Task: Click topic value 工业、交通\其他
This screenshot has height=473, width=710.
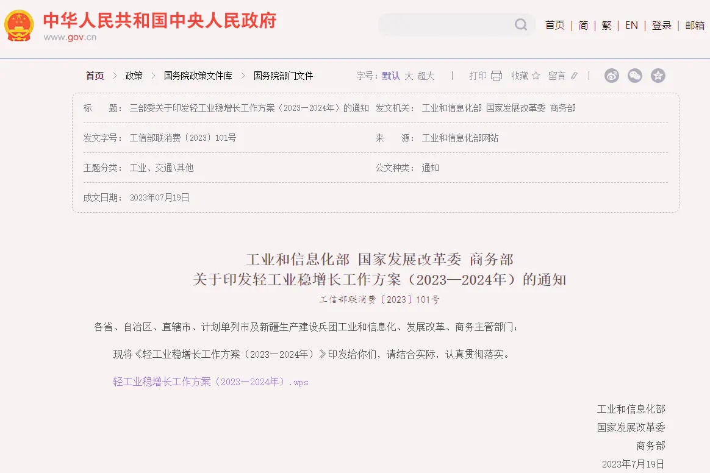Action: coord(162,168)
